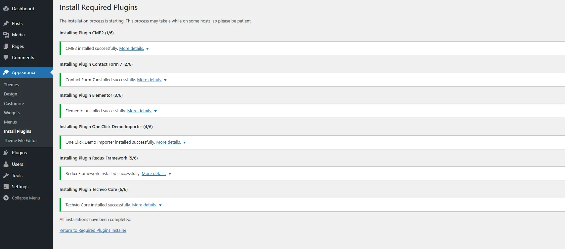This screenshot has height=249, width=565.
Task: Open Design submenu item
Action: (x=11, y=94)
